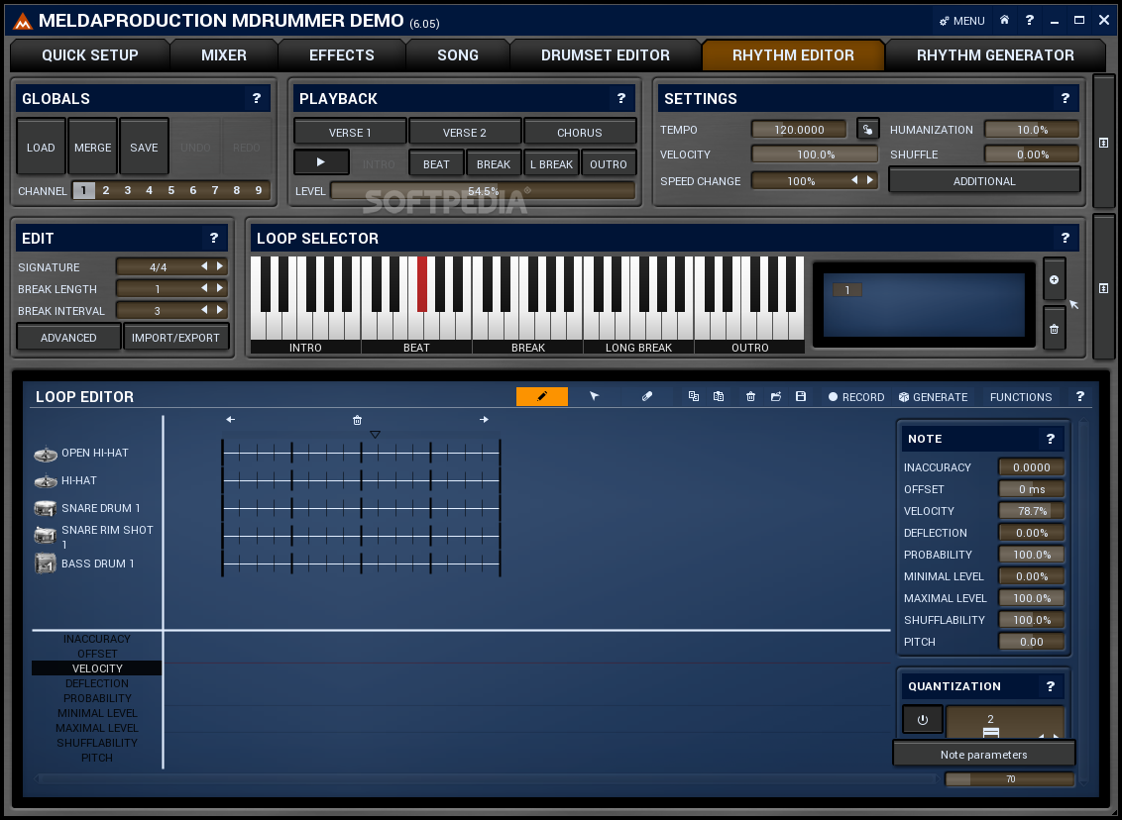Increase Speed Change with right arrow

[870, 180]
